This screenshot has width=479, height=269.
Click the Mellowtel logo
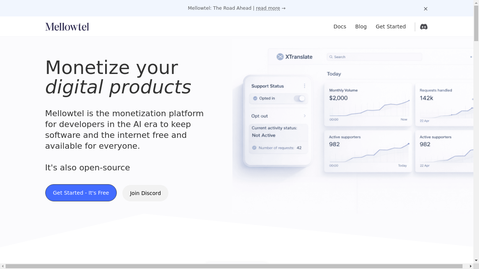pyautogui.click(x=67, y=27)
